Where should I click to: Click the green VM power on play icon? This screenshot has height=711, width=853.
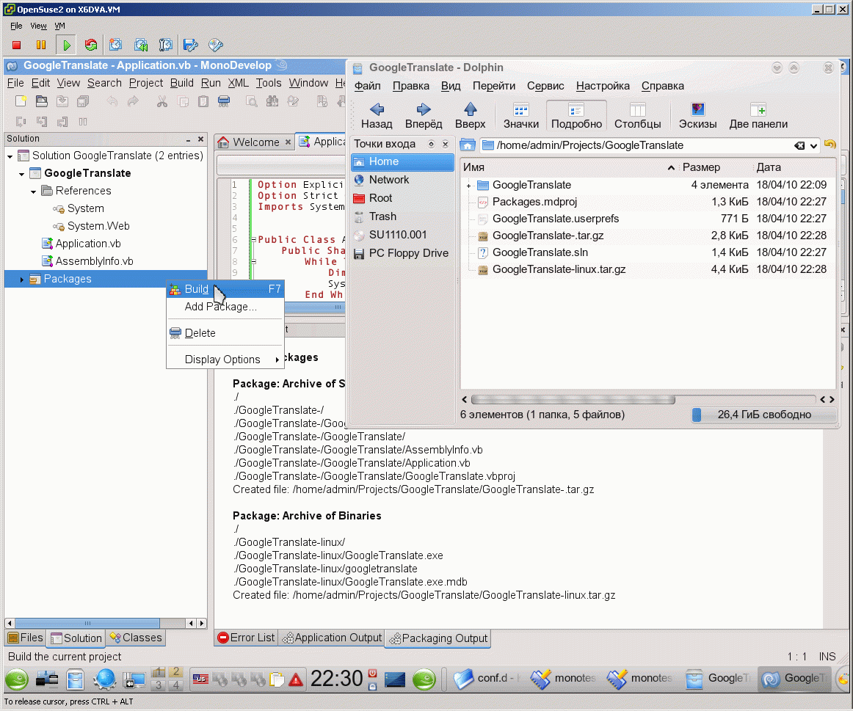[x=66, y=45]
